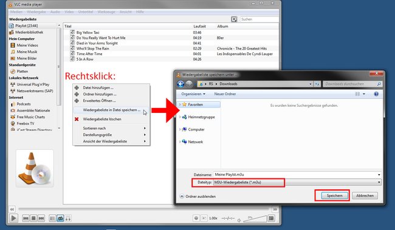Image resolution: width=395 pixels, height=230 pixels.
Task: Open the Organisieren dropdown menu
Action: [193, 94]
